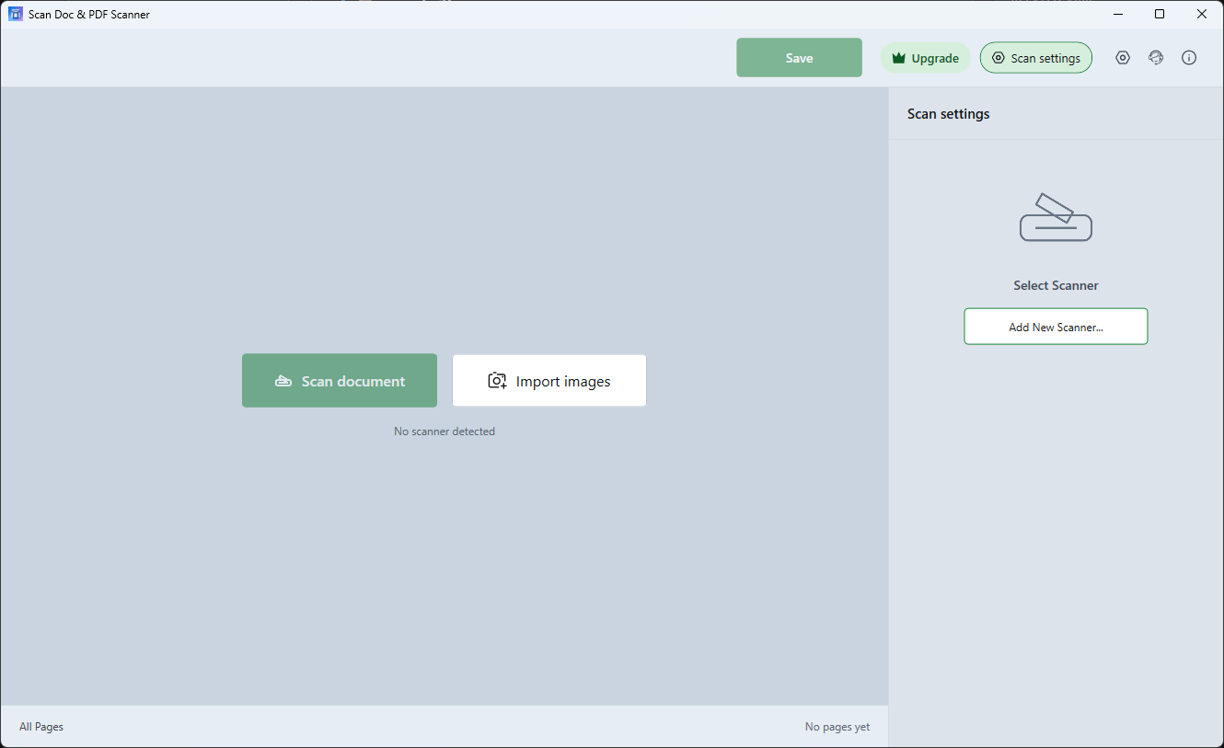Select the Upgrade pill button
The width and height of the screenshot is (1224, 748).
[x=926, y=58]
